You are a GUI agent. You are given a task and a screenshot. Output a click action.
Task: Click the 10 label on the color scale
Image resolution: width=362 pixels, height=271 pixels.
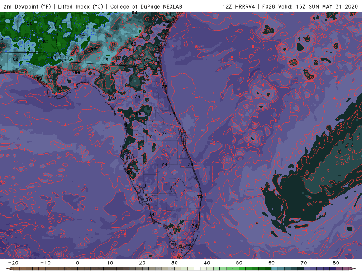110,263
